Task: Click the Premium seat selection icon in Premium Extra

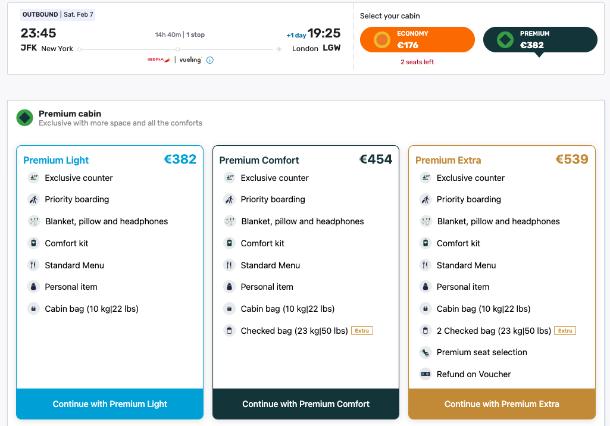Action: point(426,352)
